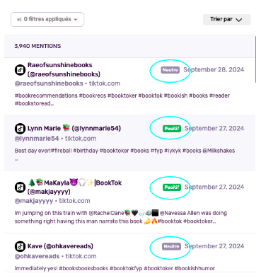
Task: Click the mentions list vertical scrollbar
Action: 256,59
